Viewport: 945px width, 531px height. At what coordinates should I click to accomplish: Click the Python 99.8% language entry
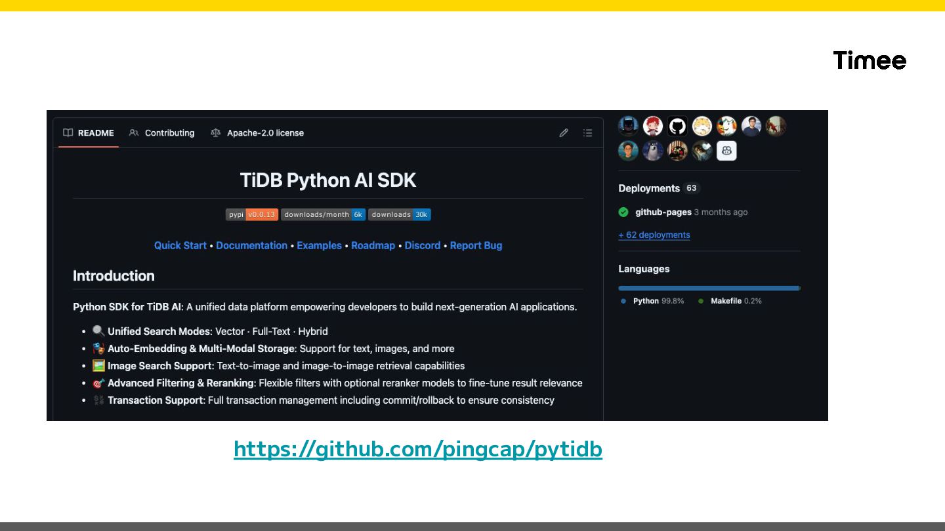(652, 301)
